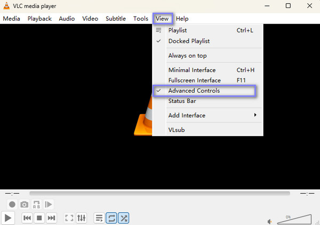320x225 pixels.
Task: Stop playback with the square button
Action: (39, 218)
